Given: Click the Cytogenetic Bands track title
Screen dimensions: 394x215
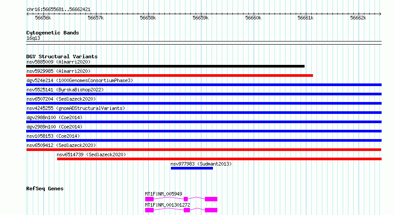Looking at the screenshot, I should (x=53, y=33).
